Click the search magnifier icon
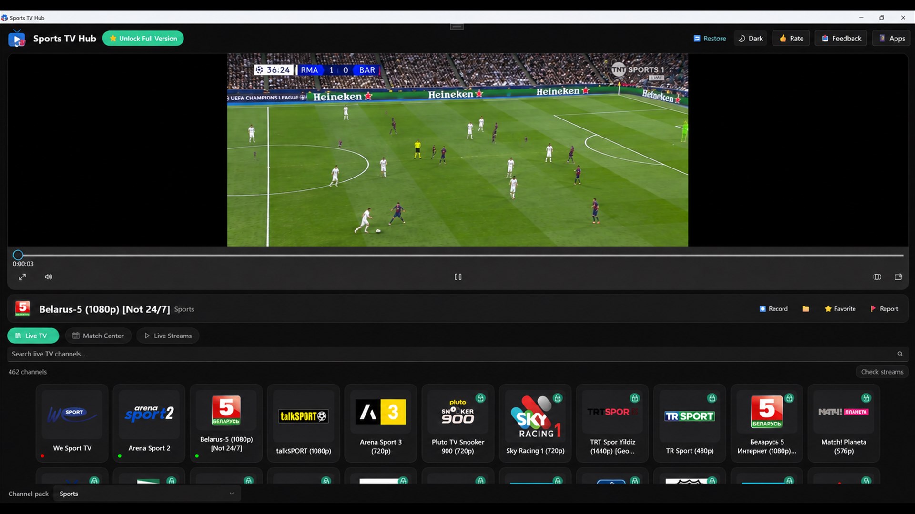Screen dimensions: 915x514 (900, 354)
